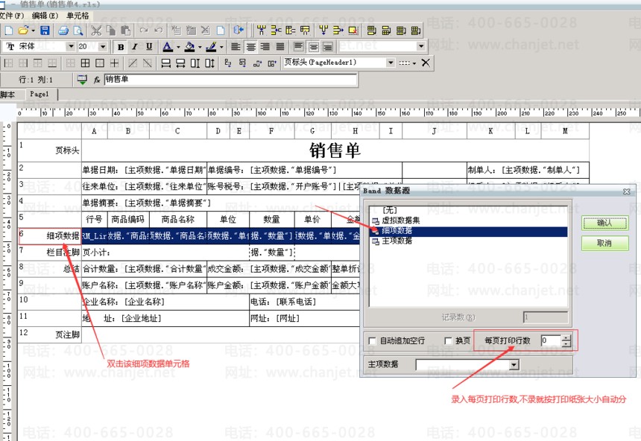This screenshot has height=441, width=641.
Task: Switch to the Page1 tab
Action: [39, 95]
